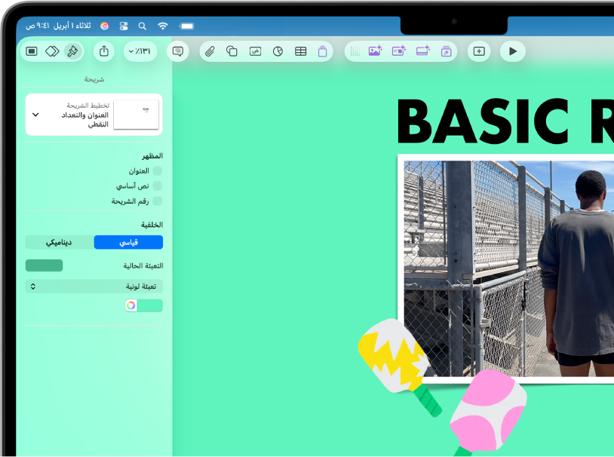Toggle the Format paintbrush sidebar button
The height and width of the screenshot is (457, 614).
pos(72,51)
